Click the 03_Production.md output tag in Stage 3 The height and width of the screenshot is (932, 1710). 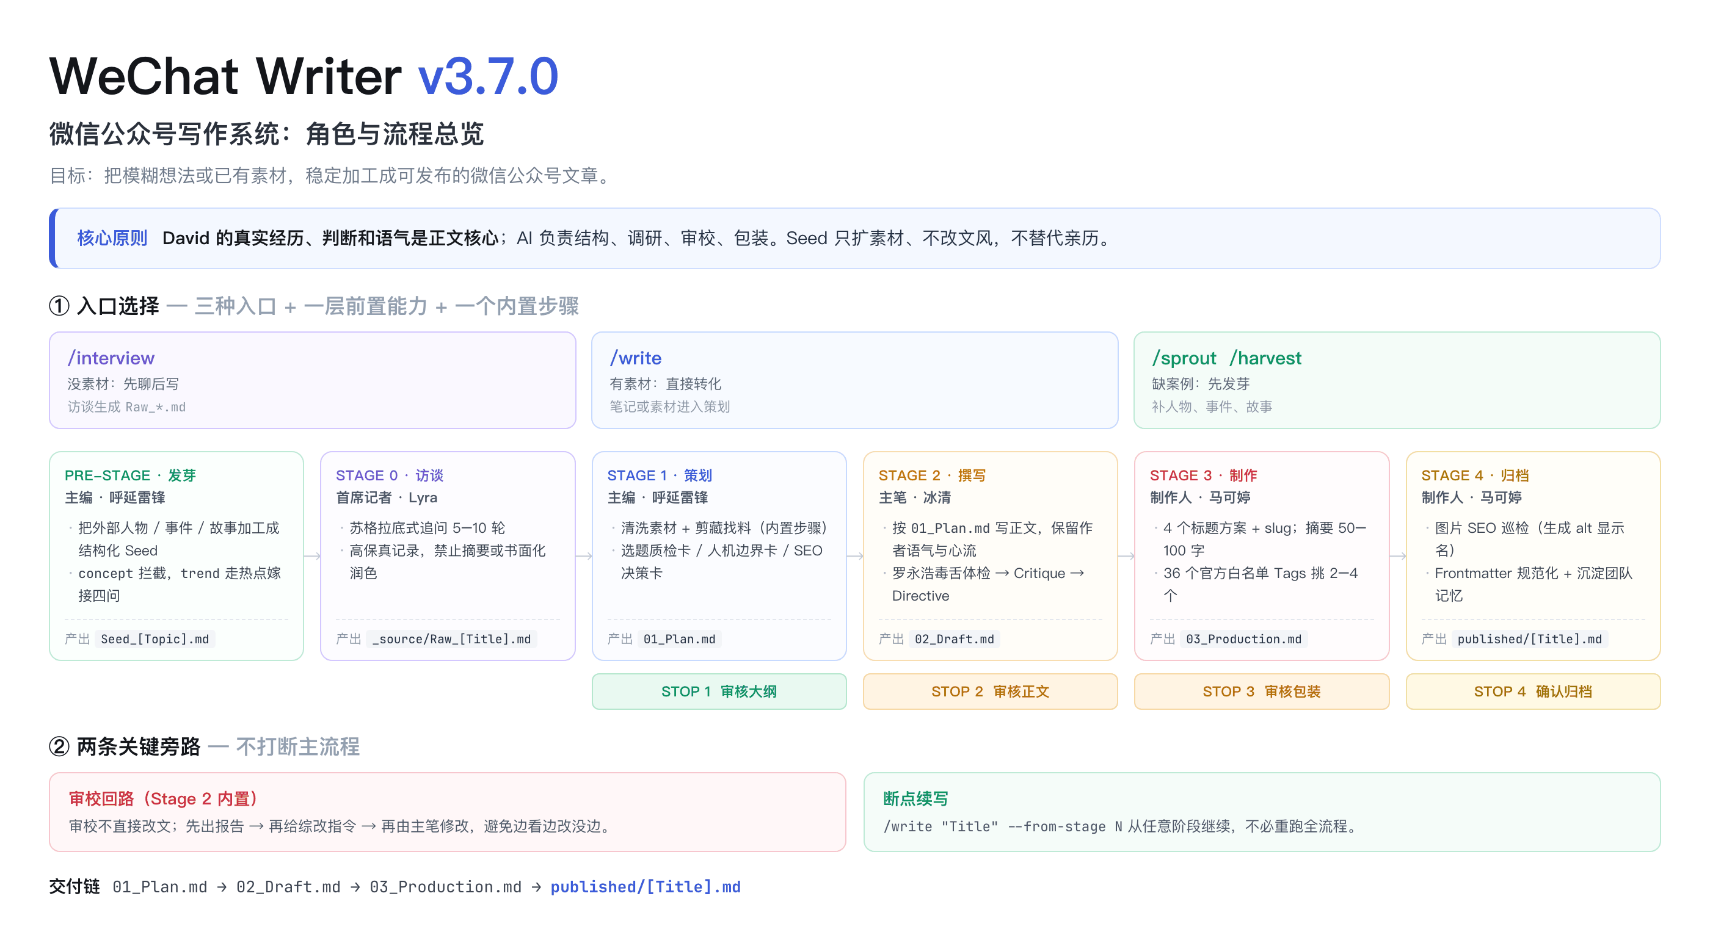click(x=1243, y=639)
